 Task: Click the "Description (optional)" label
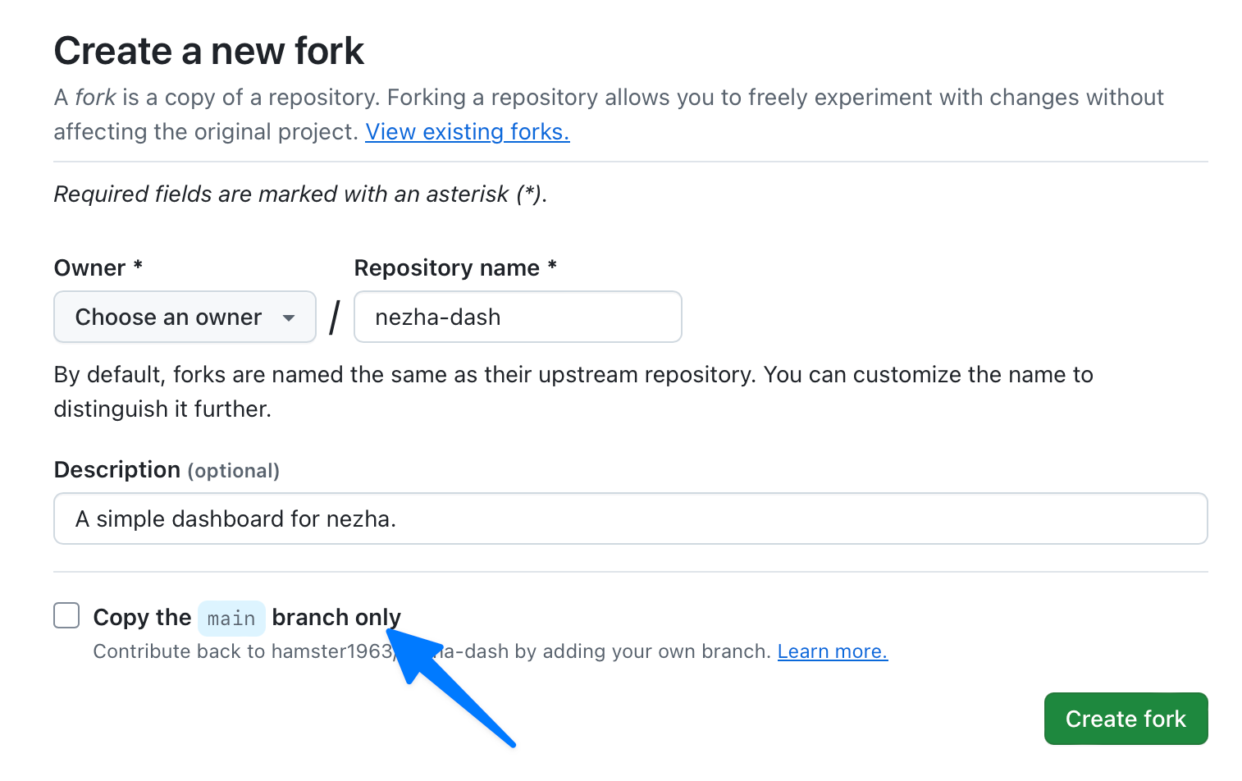(x=166, y=469)
